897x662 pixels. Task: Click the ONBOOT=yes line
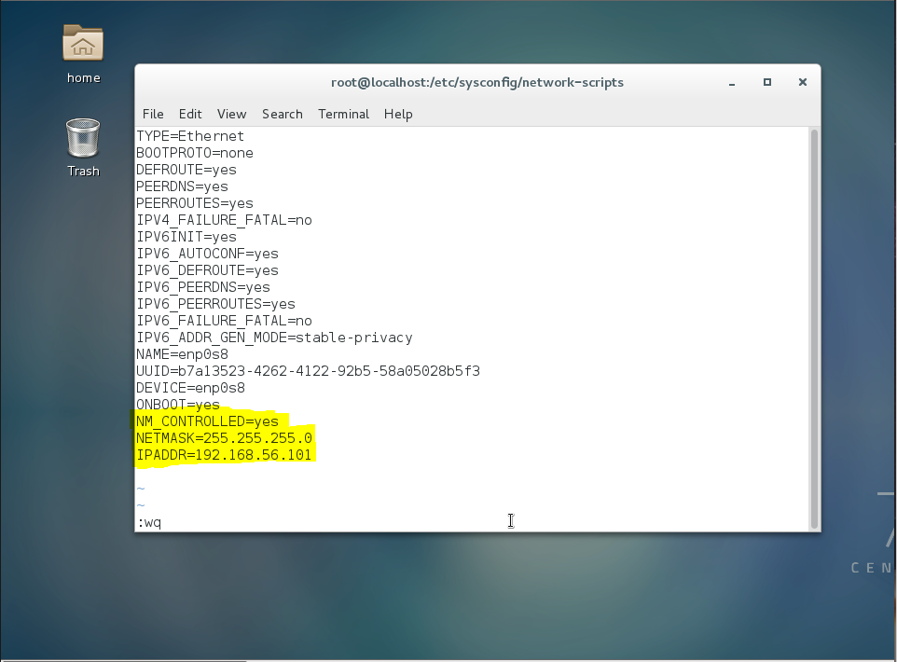coord(178,405)
